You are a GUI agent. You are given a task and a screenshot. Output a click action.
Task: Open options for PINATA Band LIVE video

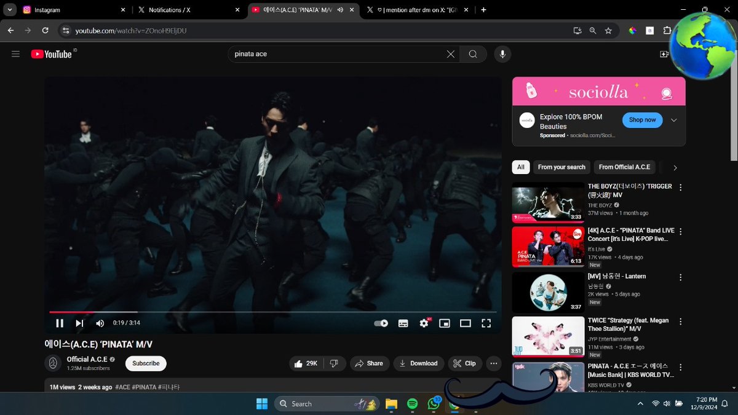coord(680,231)
